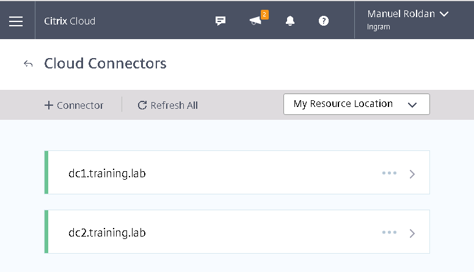Open the chat feedback icon

[x=221, y=21]
